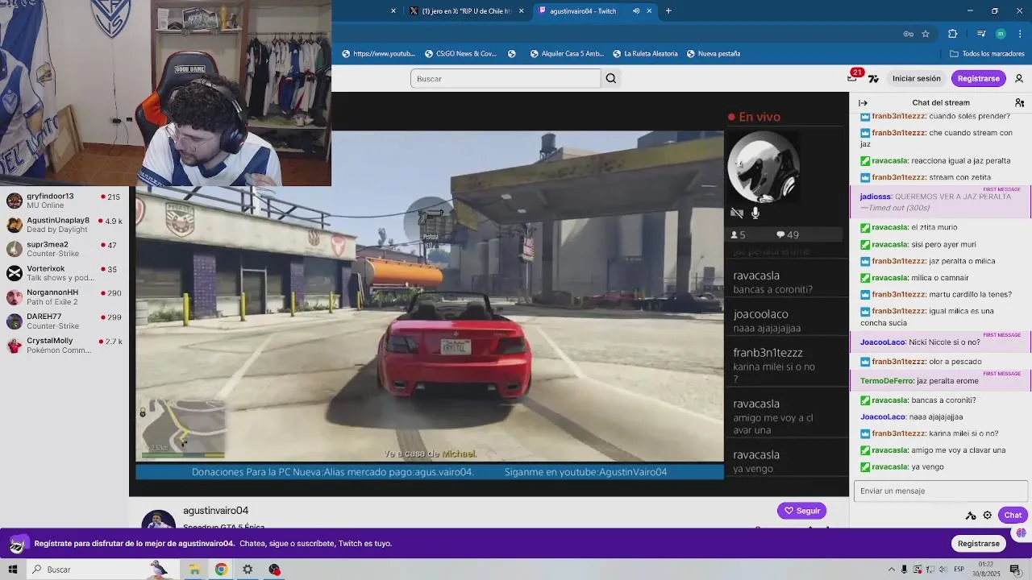The image size is (1032, 580).
Task: Open Chrome media controls icon
Action: 981,34
